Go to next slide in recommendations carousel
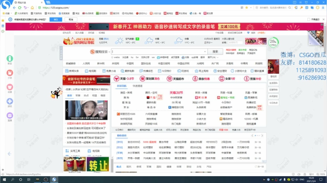Image resolution: width=327 pixels, height=183 pixels. pyautogui.click(x=262, y=135)
